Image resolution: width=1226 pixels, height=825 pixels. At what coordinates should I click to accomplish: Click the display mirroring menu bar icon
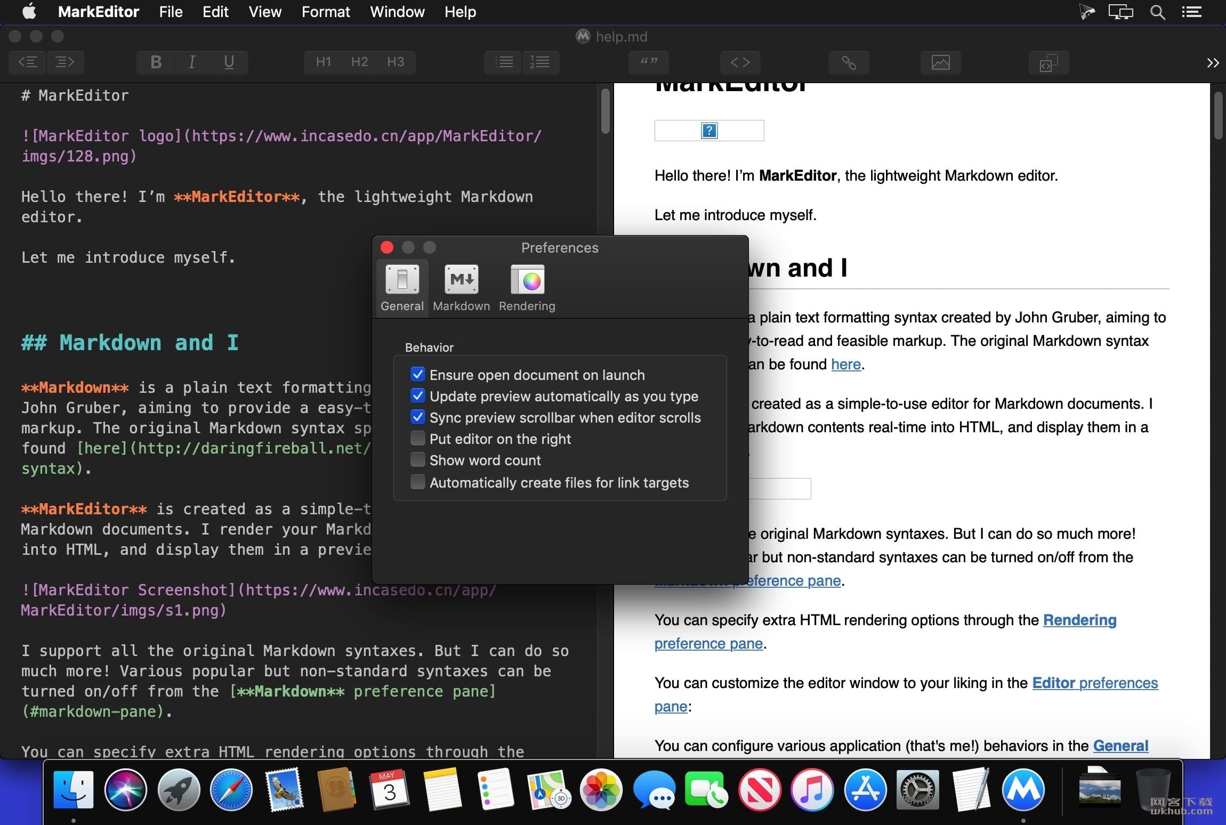point(1120,12)
